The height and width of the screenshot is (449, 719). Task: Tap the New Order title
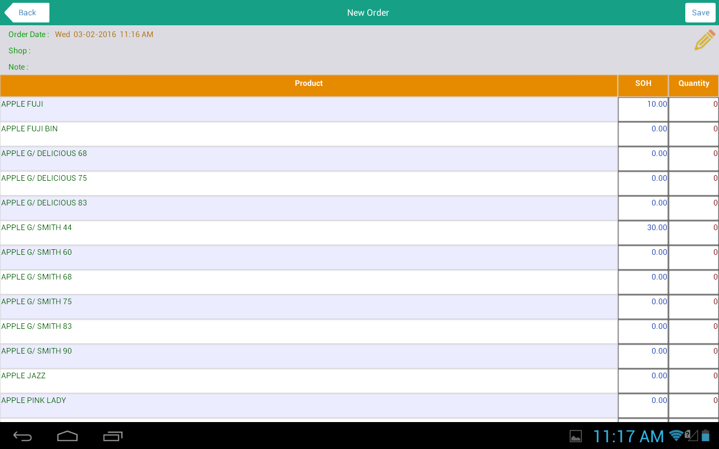[x=368, y=12]
